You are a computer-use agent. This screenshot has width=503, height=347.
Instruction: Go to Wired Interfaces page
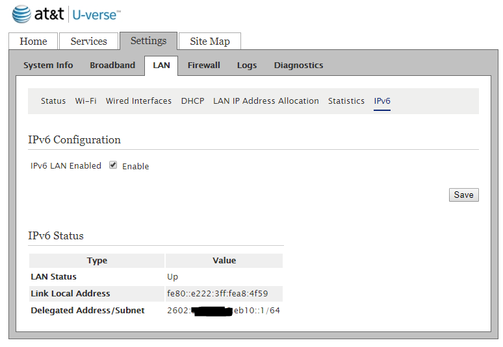coord(138,101)
